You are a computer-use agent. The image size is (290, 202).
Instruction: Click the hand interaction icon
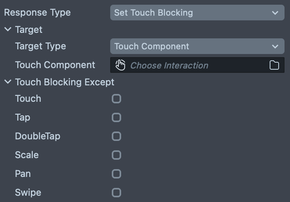coord(120,65)
